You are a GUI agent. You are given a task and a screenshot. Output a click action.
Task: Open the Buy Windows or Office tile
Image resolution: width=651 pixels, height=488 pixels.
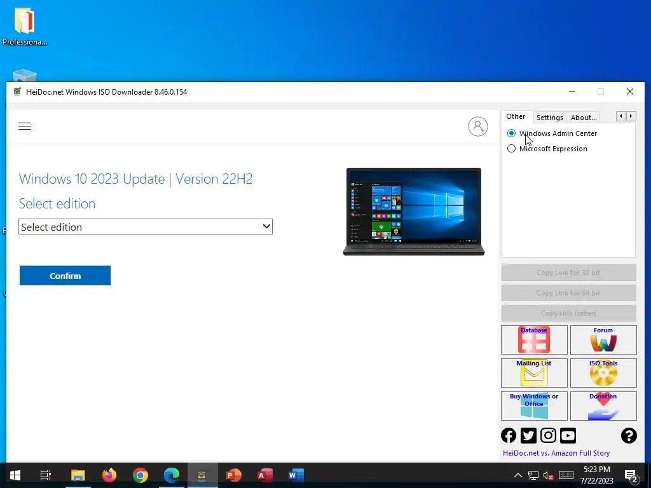coord(534,406)
